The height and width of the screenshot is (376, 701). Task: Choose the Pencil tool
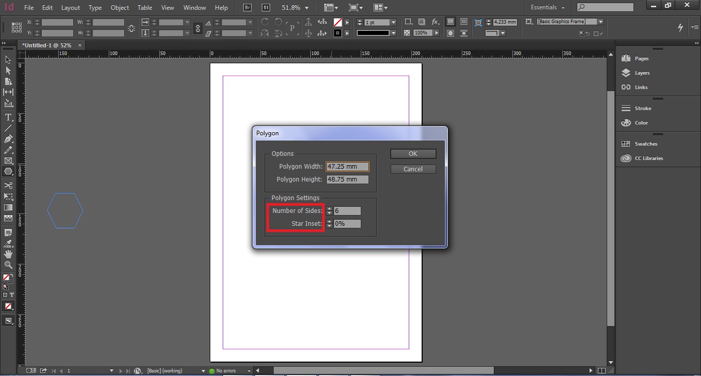pos(8,150)
